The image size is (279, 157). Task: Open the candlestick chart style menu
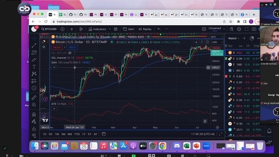pyautogui.click(x=81, y=29)
